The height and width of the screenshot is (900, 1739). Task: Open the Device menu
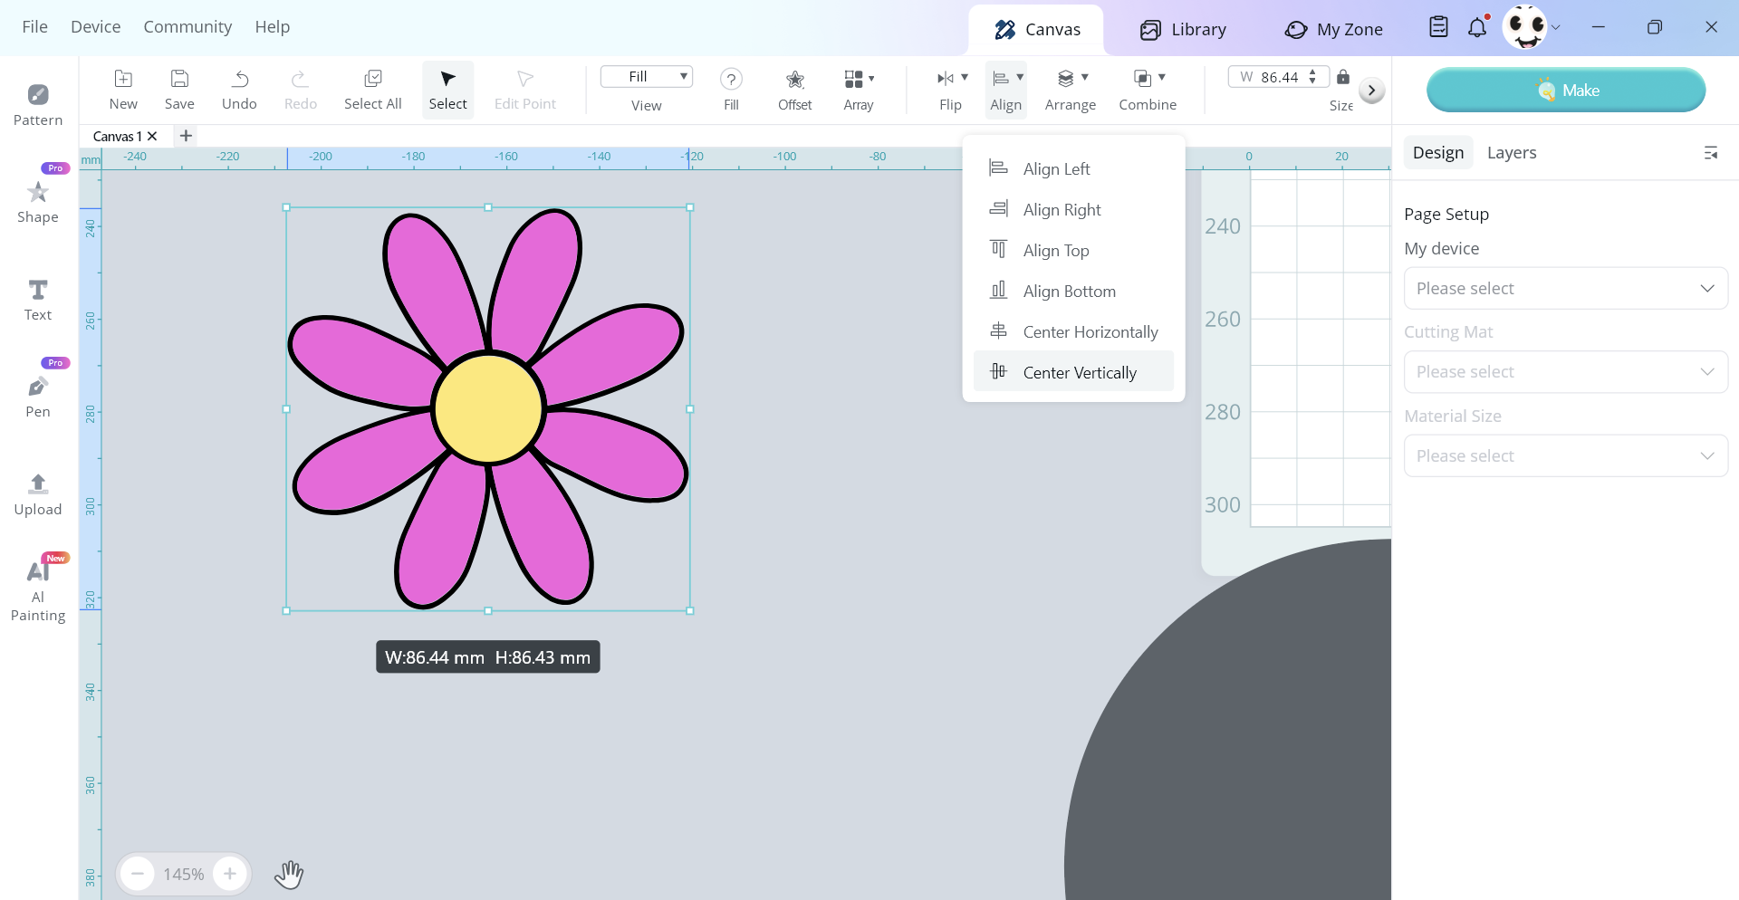pos(96,27)
